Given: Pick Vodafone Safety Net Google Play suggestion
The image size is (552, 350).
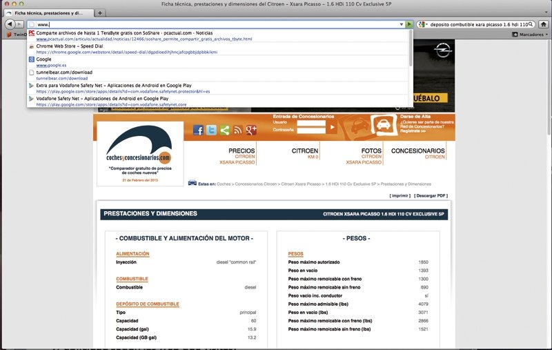Looking at the screenshot, I should (x=218, y=101).
